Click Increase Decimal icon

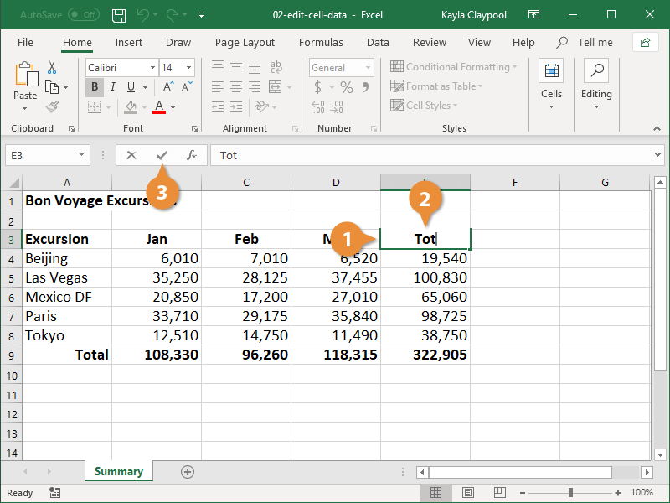(318, 107)
